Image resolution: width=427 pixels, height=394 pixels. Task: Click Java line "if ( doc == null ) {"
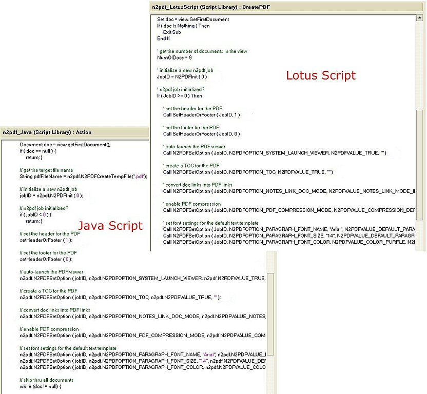tap(37, 151)
